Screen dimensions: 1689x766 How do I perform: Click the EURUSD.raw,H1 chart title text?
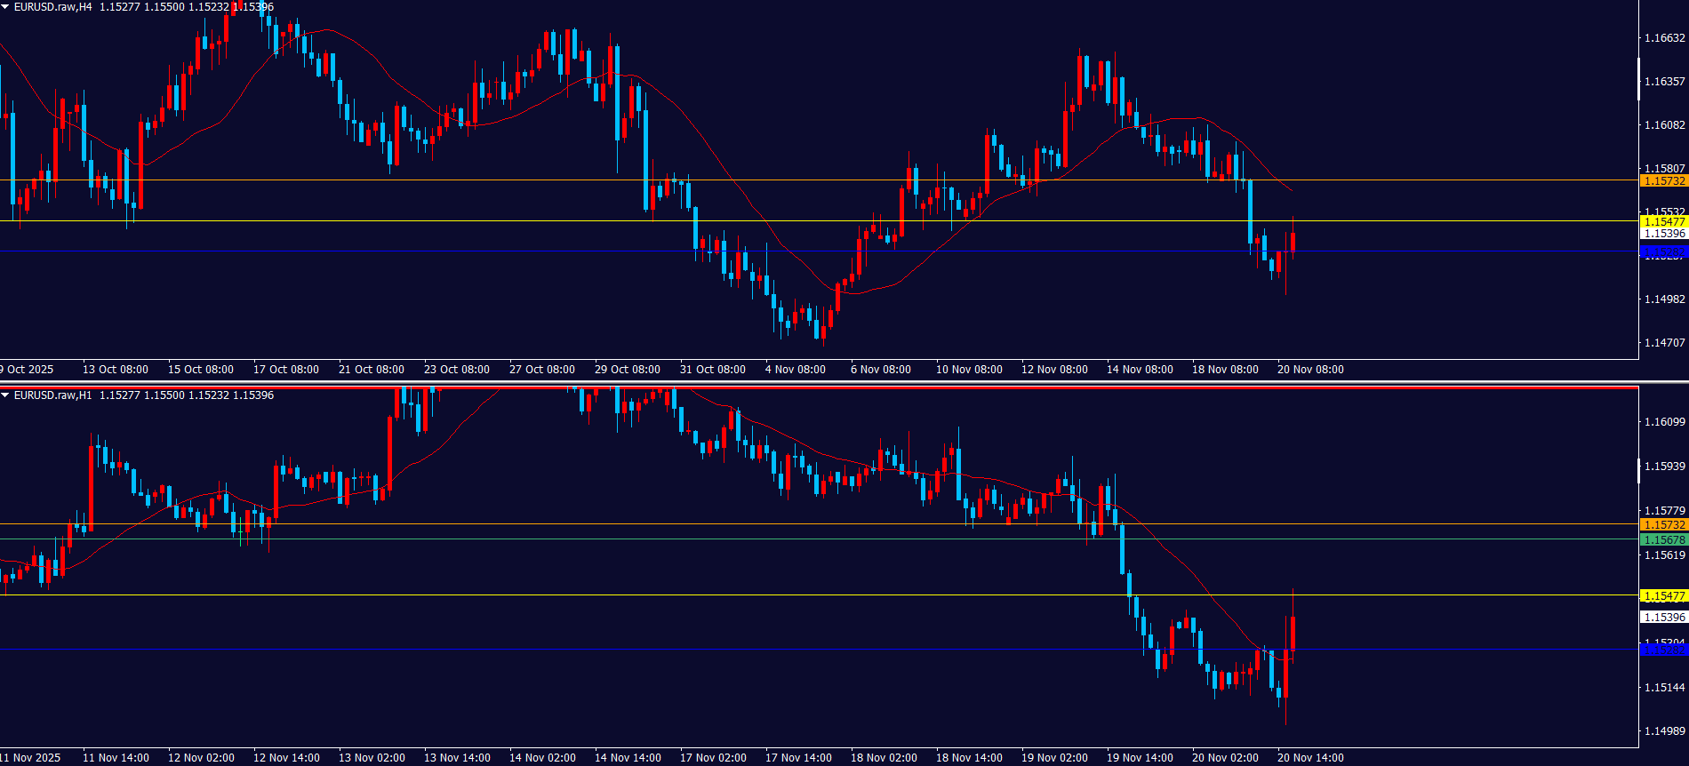coord(53,395)
